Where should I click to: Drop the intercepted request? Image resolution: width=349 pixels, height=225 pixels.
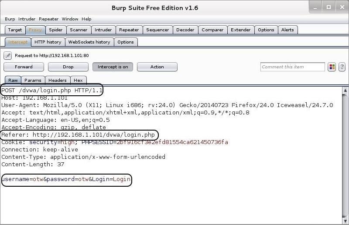pos(68,67)
